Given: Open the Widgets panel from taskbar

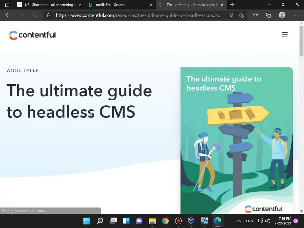Looking at the screenshot, I should (126, 221).
